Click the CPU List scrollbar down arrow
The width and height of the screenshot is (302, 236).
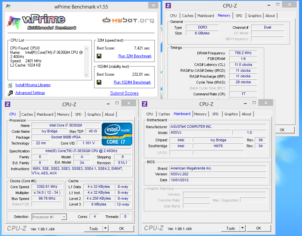click(87, 75)
